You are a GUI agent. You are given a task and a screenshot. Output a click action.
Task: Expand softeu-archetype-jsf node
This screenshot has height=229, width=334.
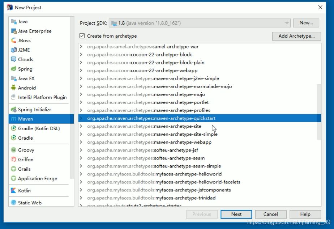pyautogui.click(x=81, y=150)
